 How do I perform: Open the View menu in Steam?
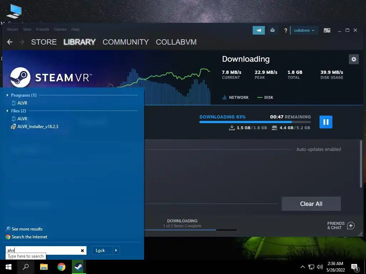point(27,29)
